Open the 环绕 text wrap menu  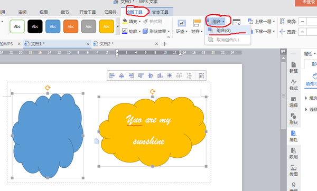point(182,26)
